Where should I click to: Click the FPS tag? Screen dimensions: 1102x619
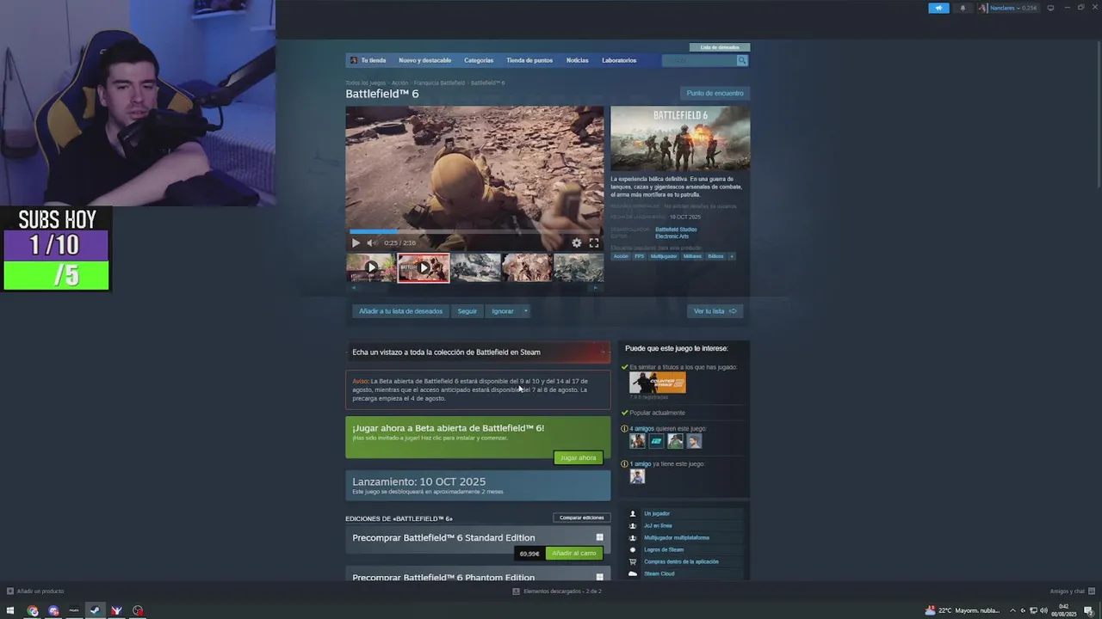[x=639, y=256]
